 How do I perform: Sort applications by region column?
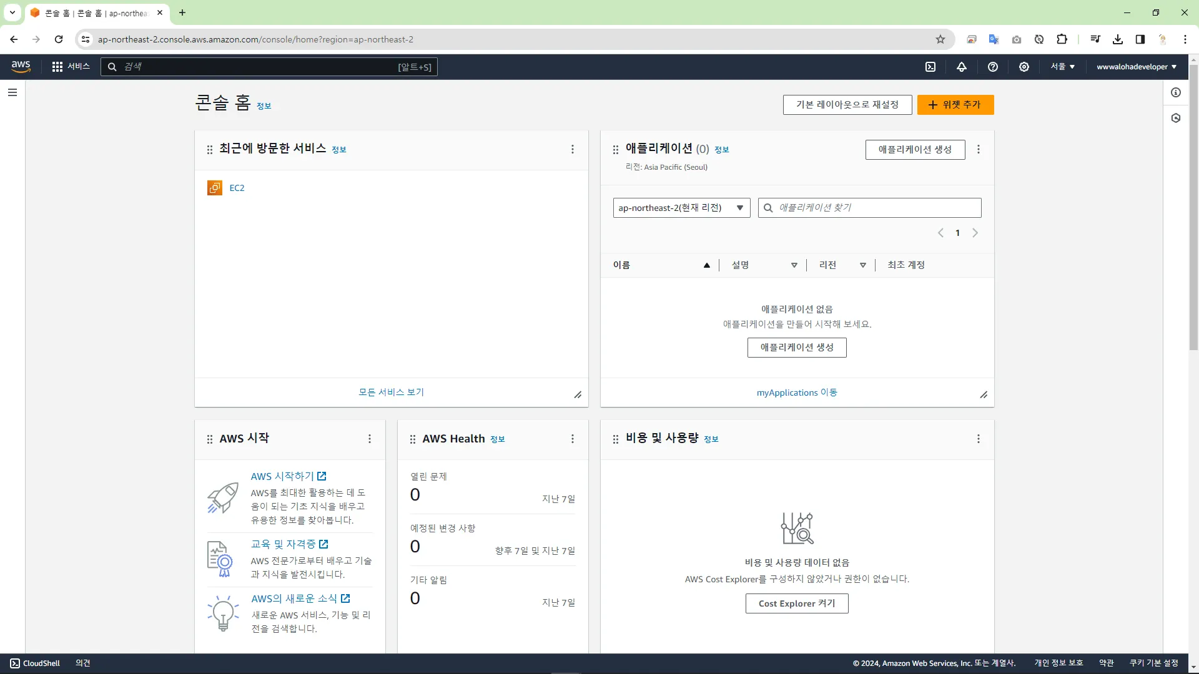tap(863, 265)
